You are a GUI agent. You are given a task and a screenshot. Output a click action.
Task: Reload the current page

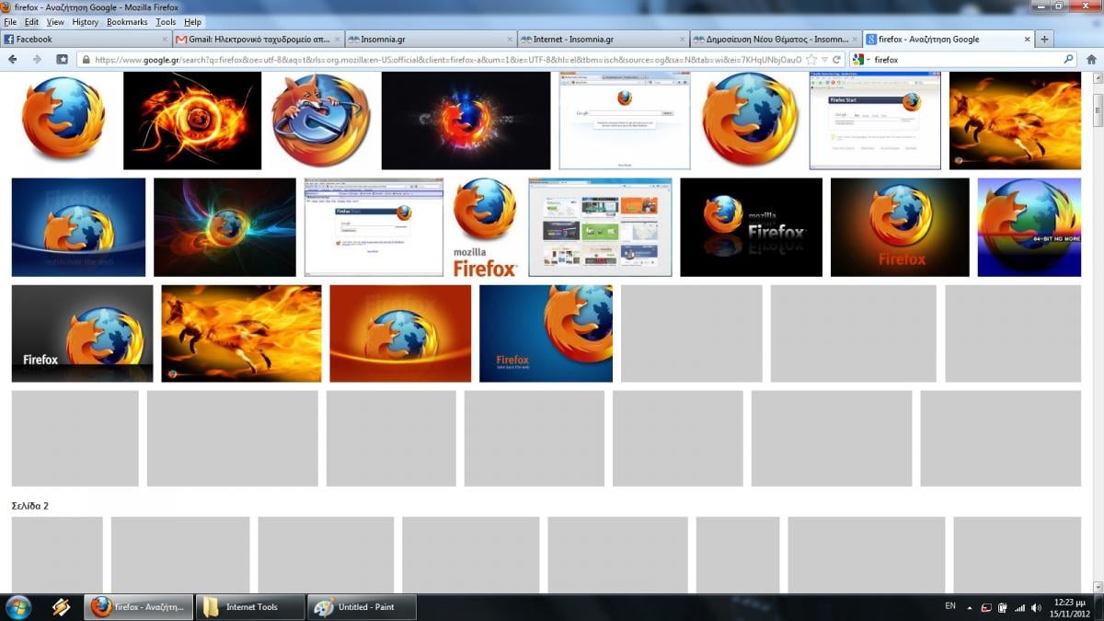pyautogui.click(x=836, y=59)
